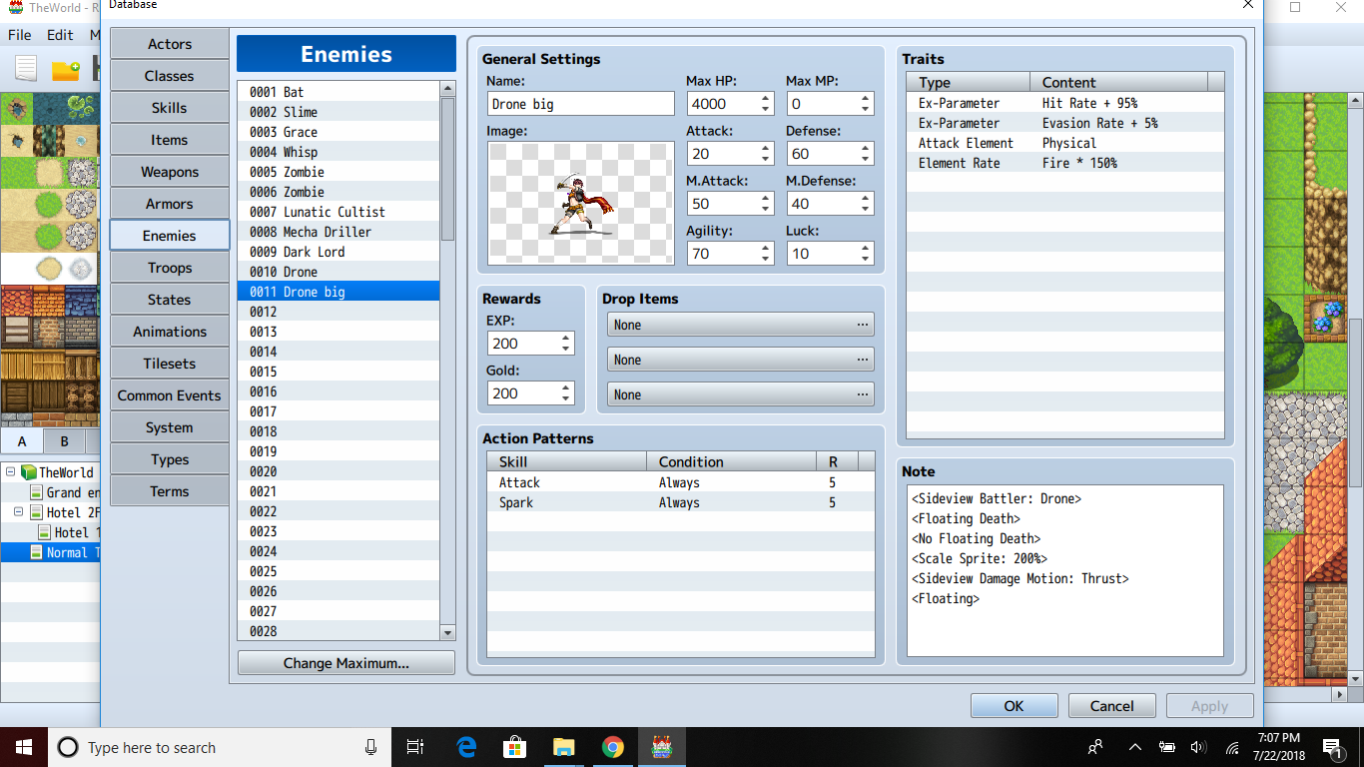The height and width of the screenshot is (767, 1364).
Task: Select tileset tab B
Action: click(x=64, y=441)
